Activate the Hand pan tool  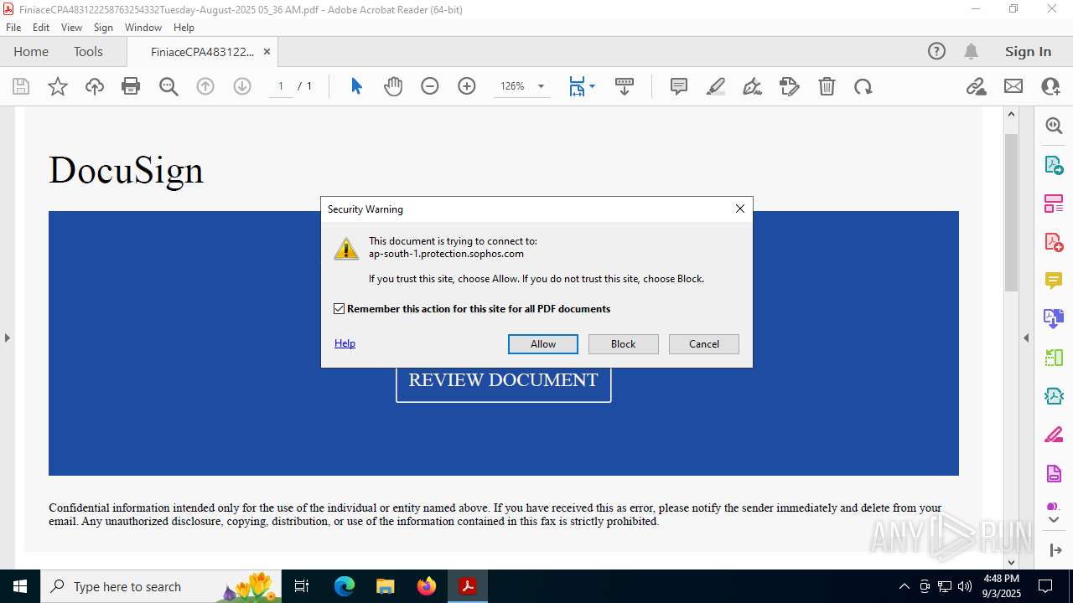(x=393, y=86)
